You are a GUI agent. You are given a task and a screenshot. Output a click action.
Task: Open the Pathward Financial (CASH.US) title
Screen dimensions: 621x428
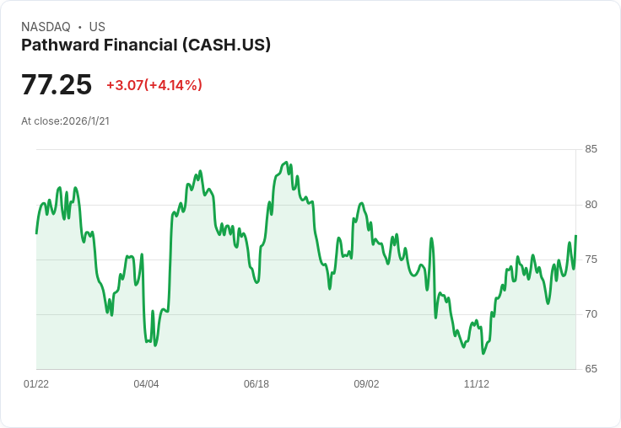pos(146,45)
